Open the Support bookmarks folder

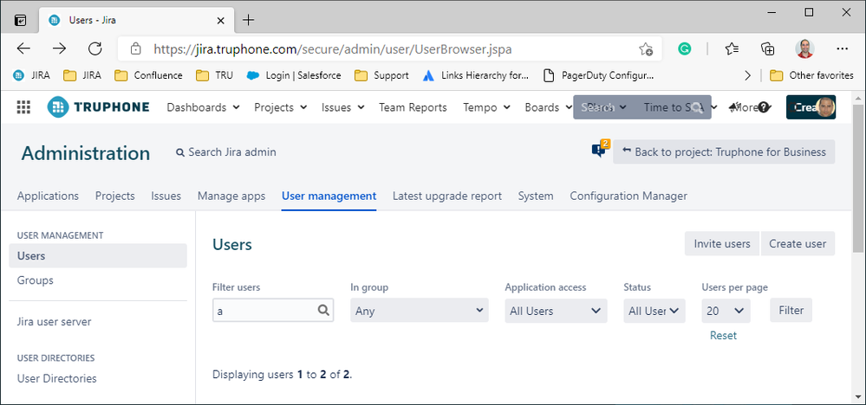(381, 75)
